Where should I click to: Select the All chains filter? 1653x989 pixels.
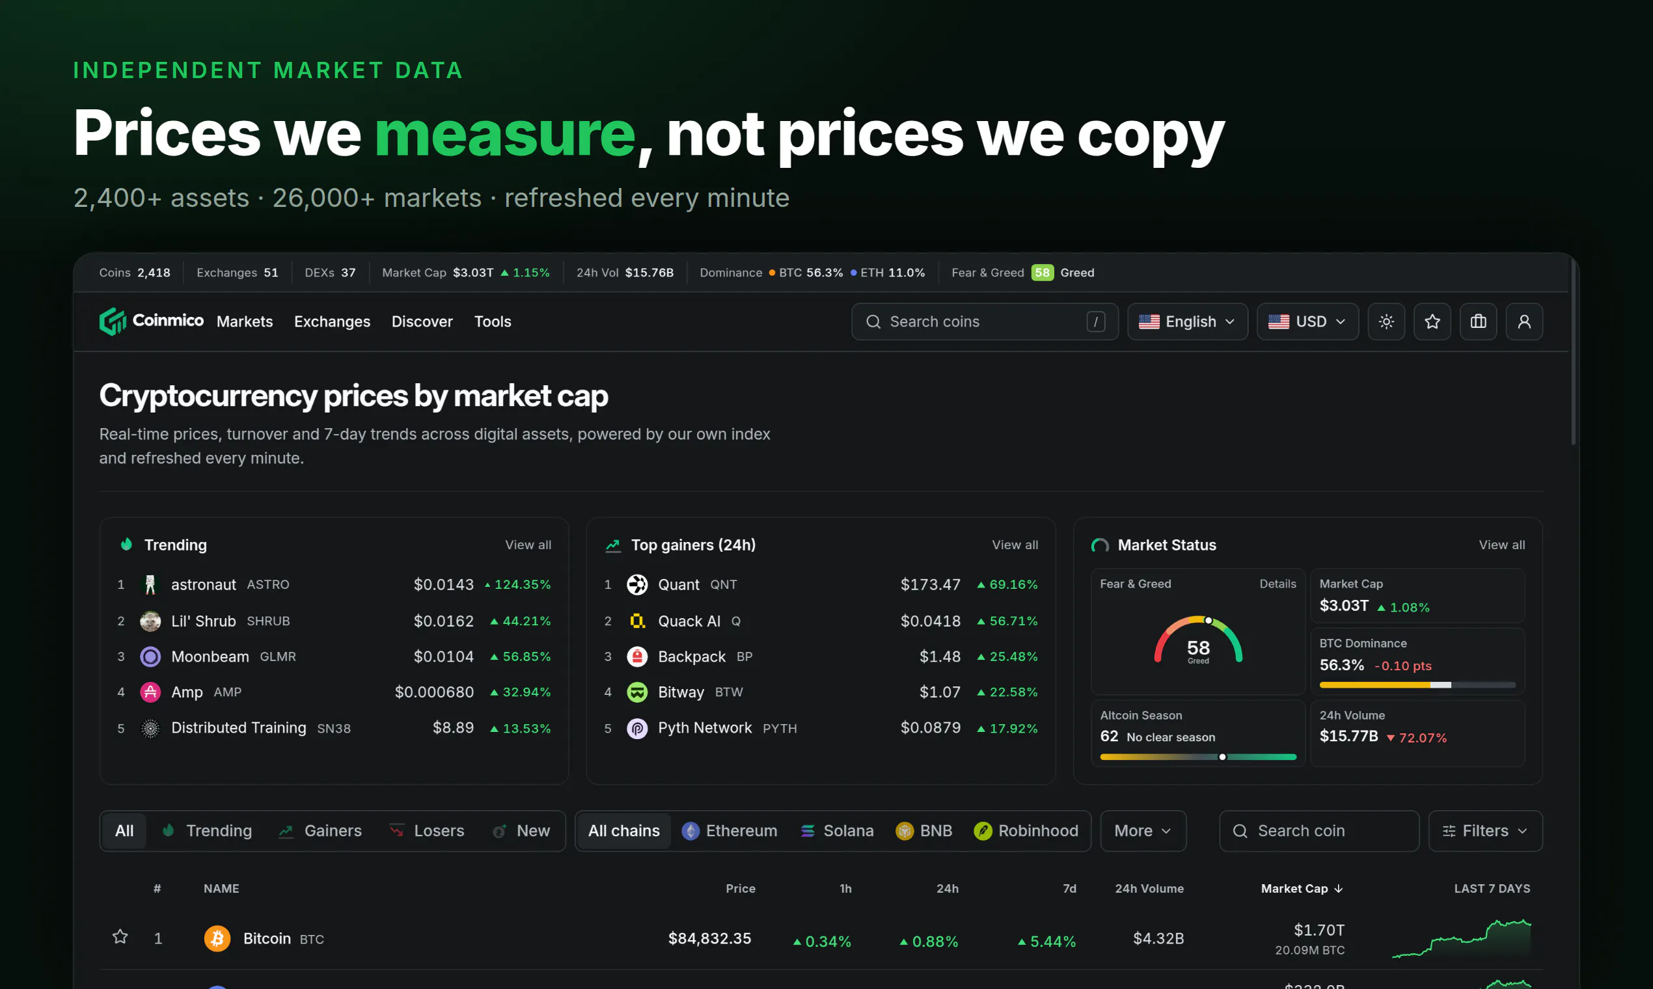click(x=624, y=831)
